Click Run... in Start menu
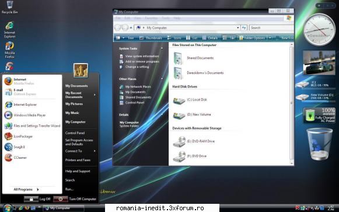Viewport: 339px width, 212px height. 69,189
